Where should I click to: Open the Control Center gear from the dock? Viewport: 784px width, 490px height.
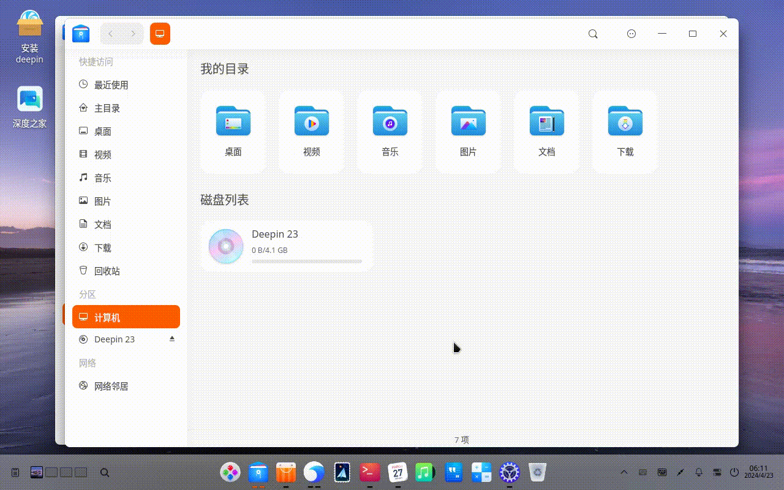click(x=508, y=472)
